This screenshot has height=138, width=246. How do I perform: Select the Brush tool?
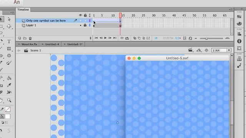(9, 63)
